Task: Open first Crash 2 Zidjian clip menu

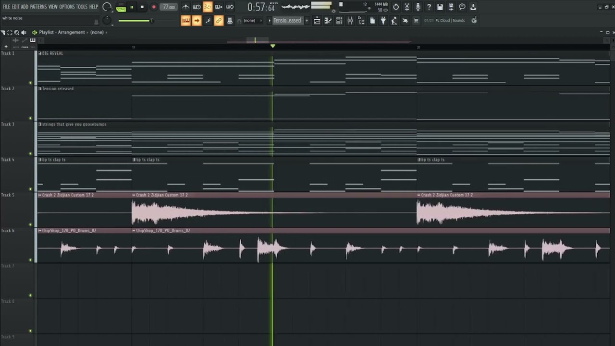Action: coord(40,195)
